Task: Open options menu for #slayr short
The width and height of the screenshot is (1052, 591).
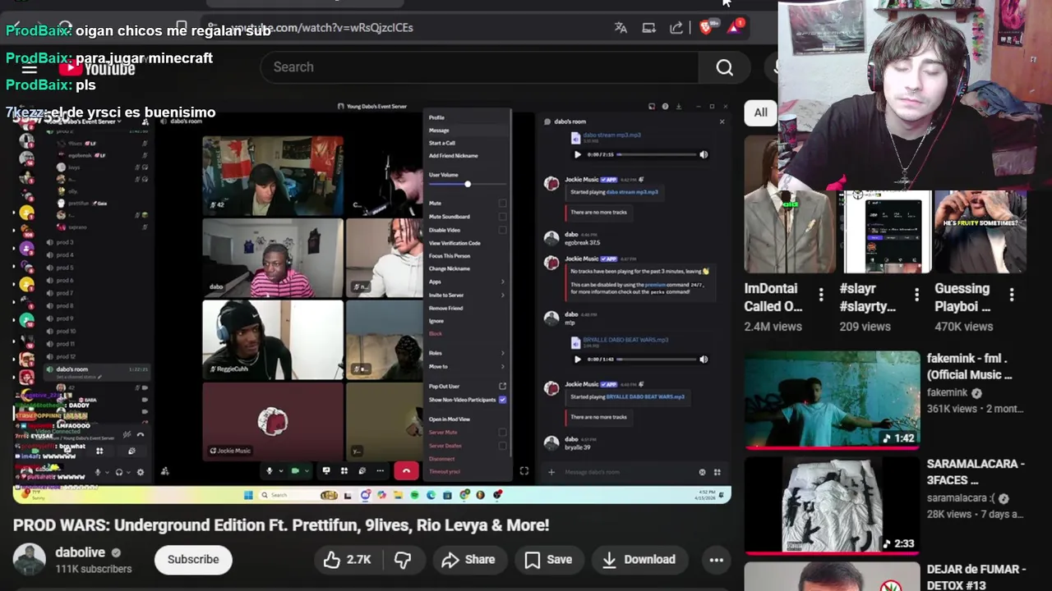Action: point(916,295)
